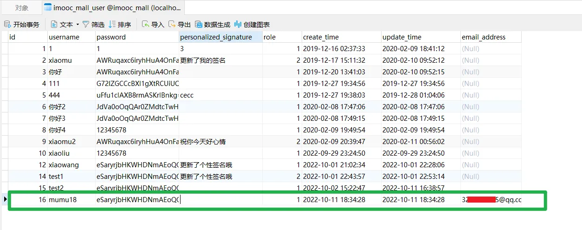The image size is (582, 230).
Task: Select the username cell xiaowang
Action: (71, 165)
